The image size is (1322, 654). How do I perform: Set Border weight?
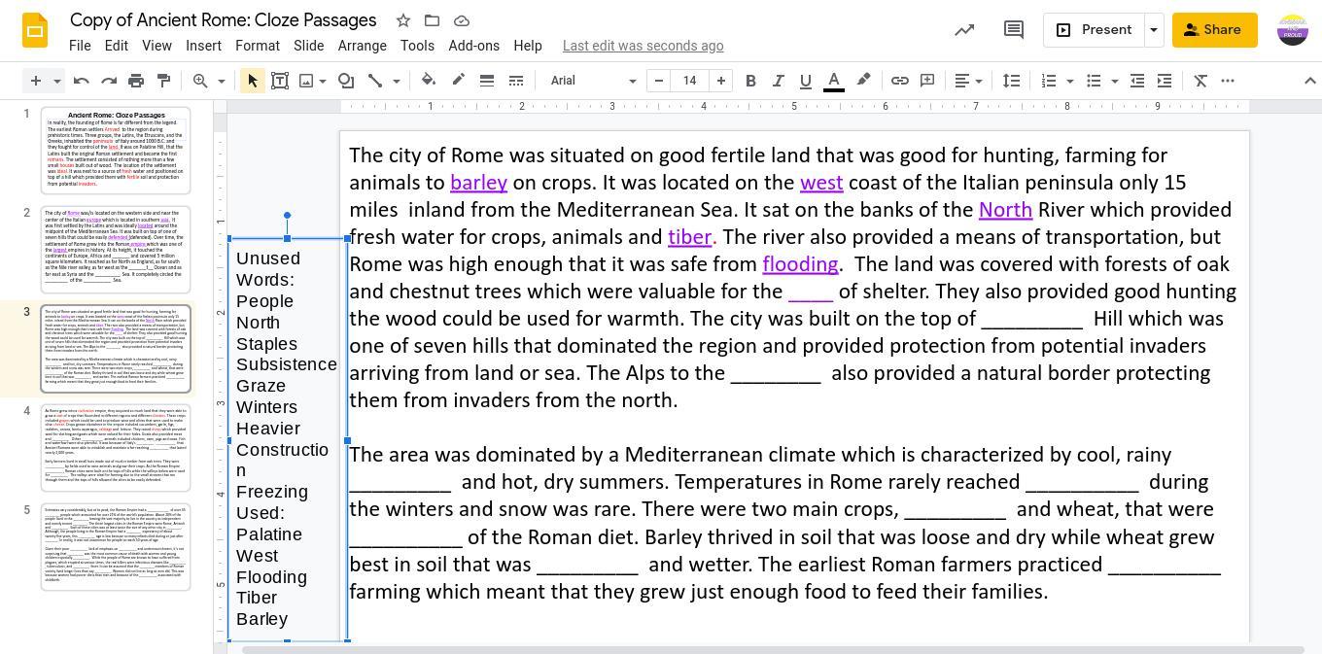[487, 81]
